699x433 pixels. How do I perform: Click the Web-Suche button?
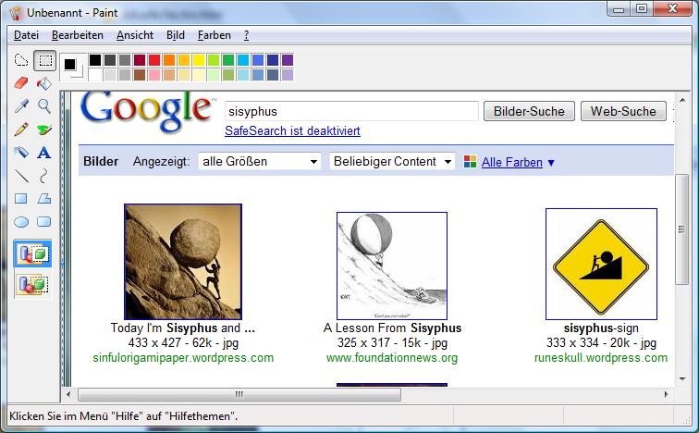click(x=623, y=111)
